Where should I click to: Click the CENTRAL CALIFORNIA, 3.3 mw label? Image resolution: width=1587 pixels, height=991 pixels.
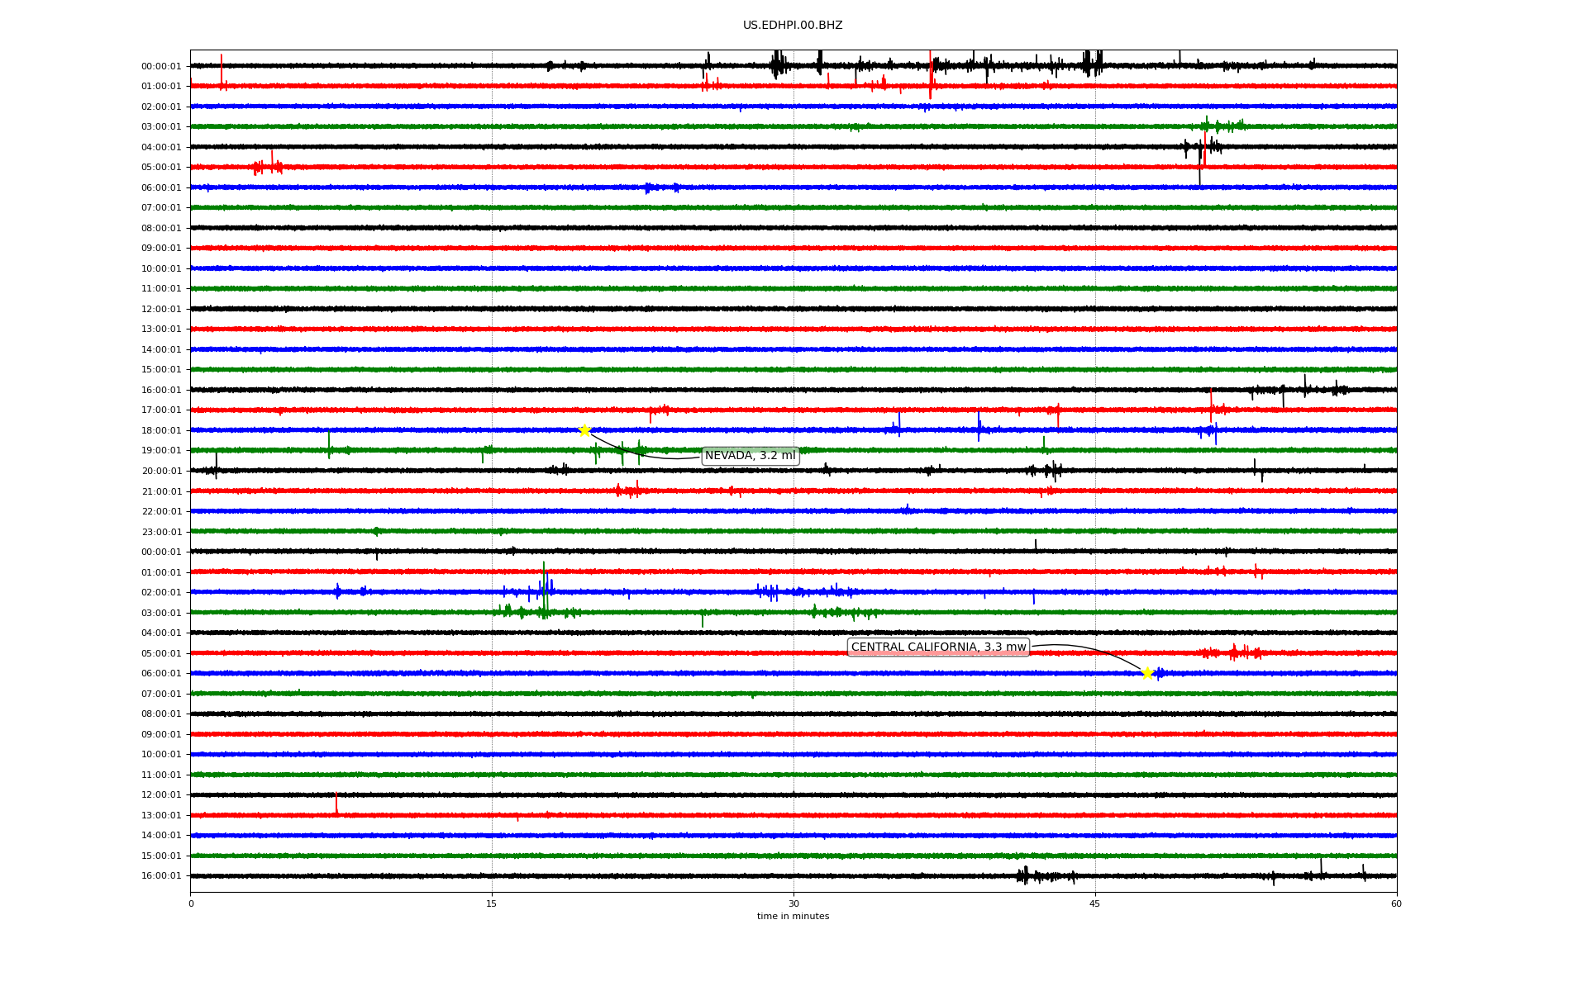pos(938,647)
